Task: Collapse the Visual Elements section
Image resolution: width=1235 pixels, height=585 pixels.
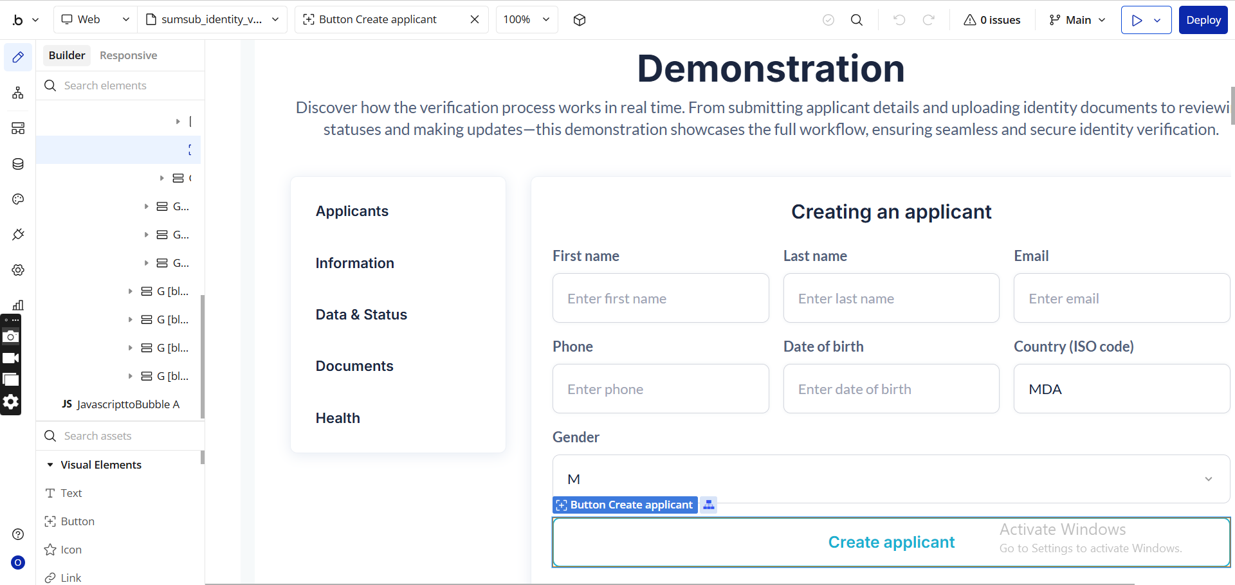Action: pos(50,465)
